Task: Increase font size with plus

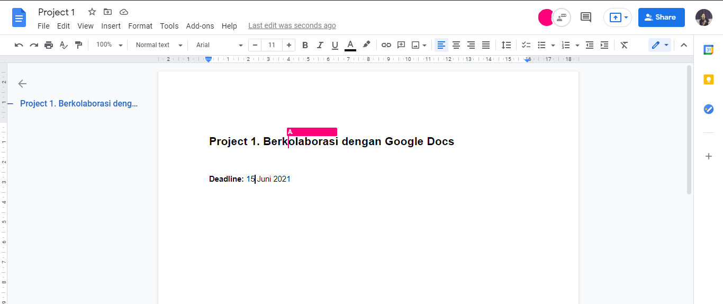Action: pyautogui.click(x=288, y=45)
